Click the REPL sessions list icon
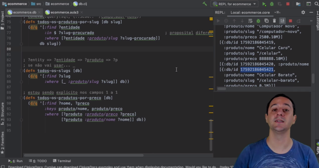This screenshot has width=319, height=168. point(278,12)
